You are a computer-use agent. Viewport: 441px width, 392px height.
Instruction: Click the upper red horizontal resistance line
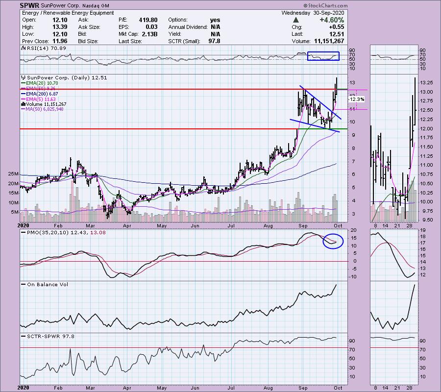[x=147, y=90]
